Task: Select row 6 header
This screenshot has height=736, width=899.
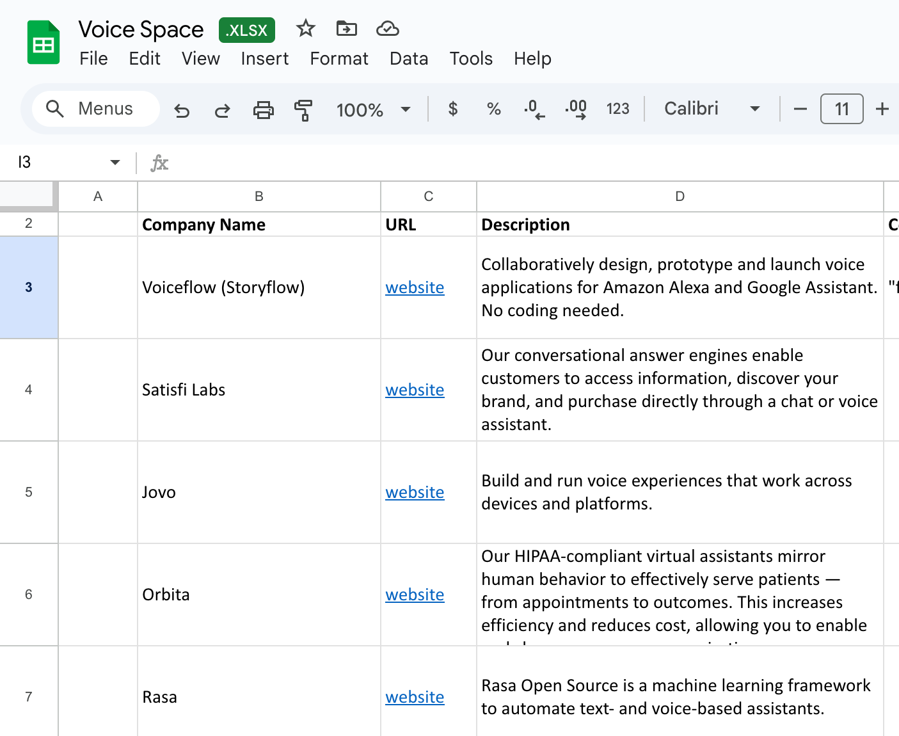Action: point(29,595)
